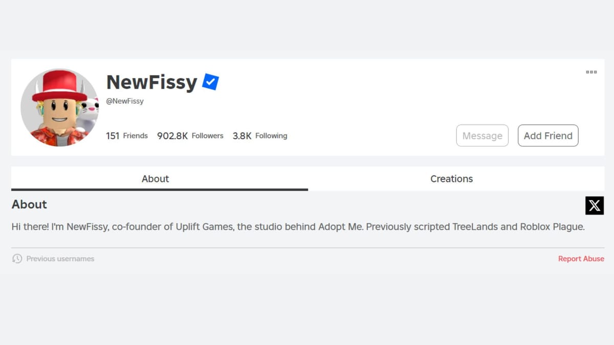Click the blue verified badge next to NewFissy
The width and height of the screenshot is (614, 345).
point(210,82)
